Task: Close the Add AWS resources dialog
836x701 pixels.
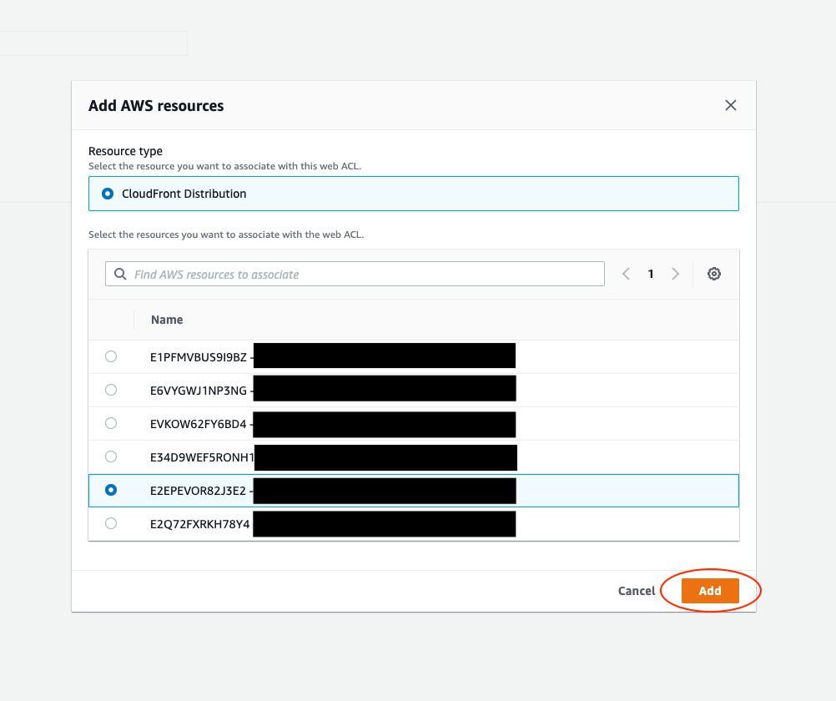Action: 730,105
